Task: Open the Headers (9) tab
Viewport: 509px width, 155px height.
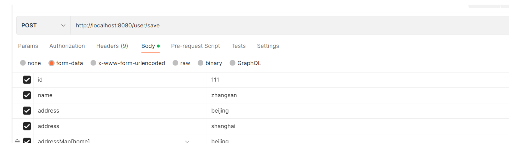Action: [x=112, y=46]
